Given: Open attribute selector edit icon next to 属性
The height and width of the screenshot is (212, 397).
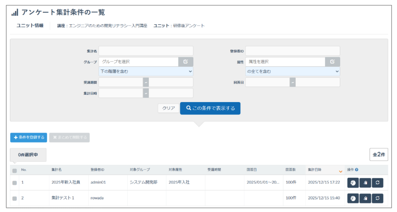Looking at the screenshot, I should 332,62.
